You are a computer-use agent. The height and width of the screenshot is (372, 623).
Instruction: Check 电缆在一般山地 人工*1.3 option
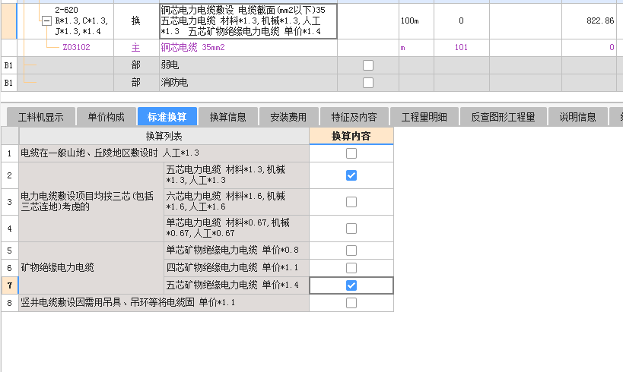pyautogui.click(x=351, y=153)
